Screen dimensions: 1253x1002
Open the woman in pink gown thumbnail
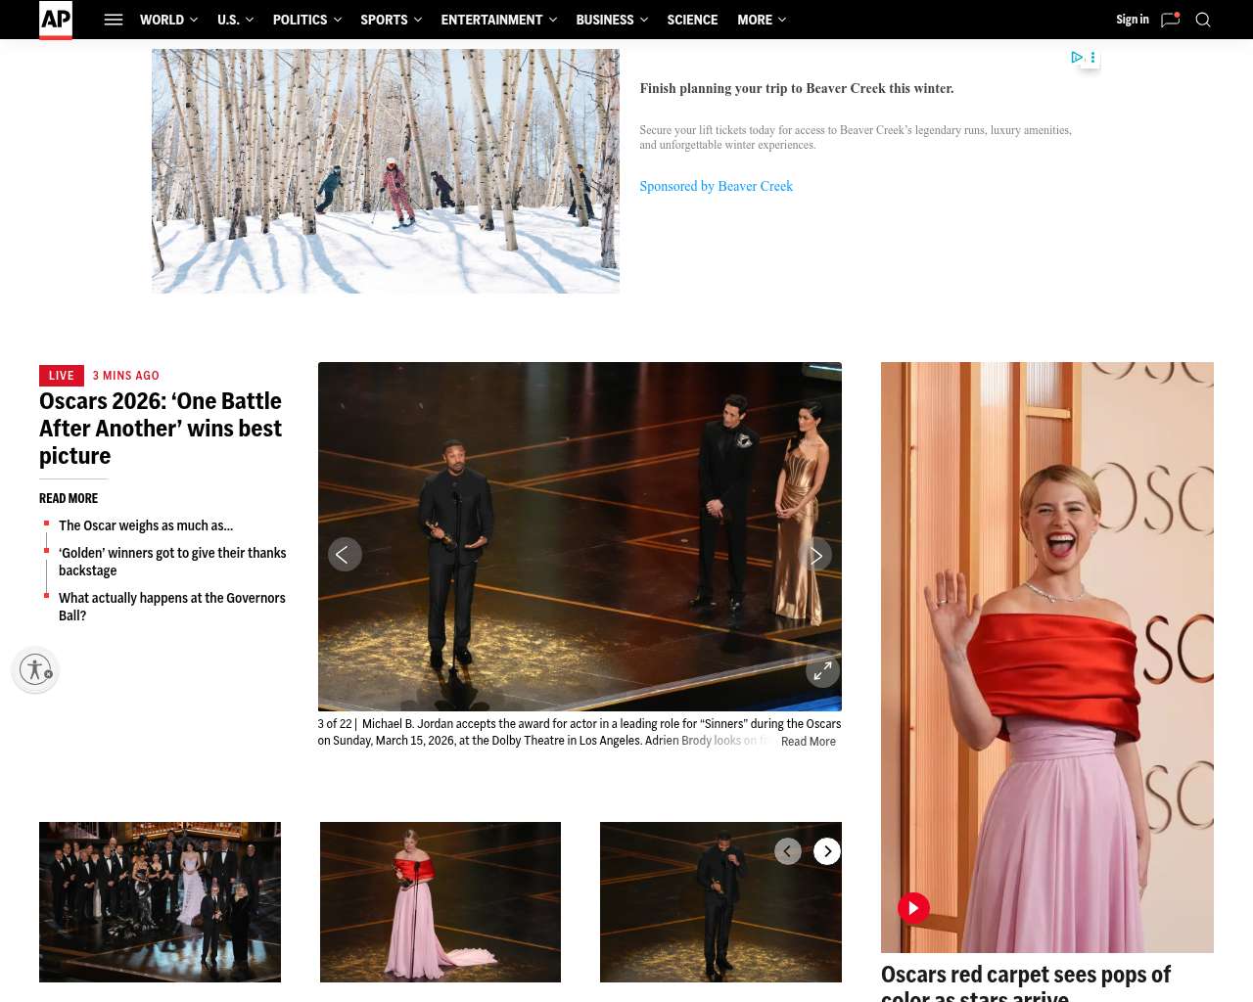tap(441, 901)
